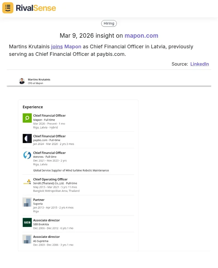Click the Chief Operating Officer Sendit entry
The image size is (218, 268).
coord(50,179)
